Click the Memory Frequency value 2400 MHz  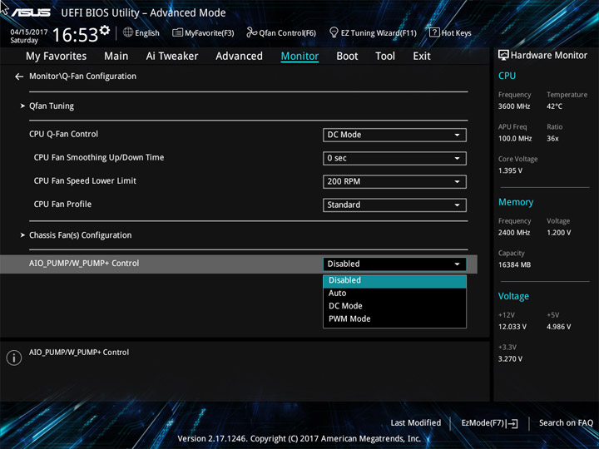pos(514,233)
